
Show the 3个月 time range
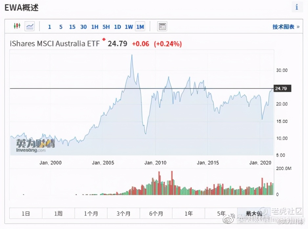click(x=123, y=213)
